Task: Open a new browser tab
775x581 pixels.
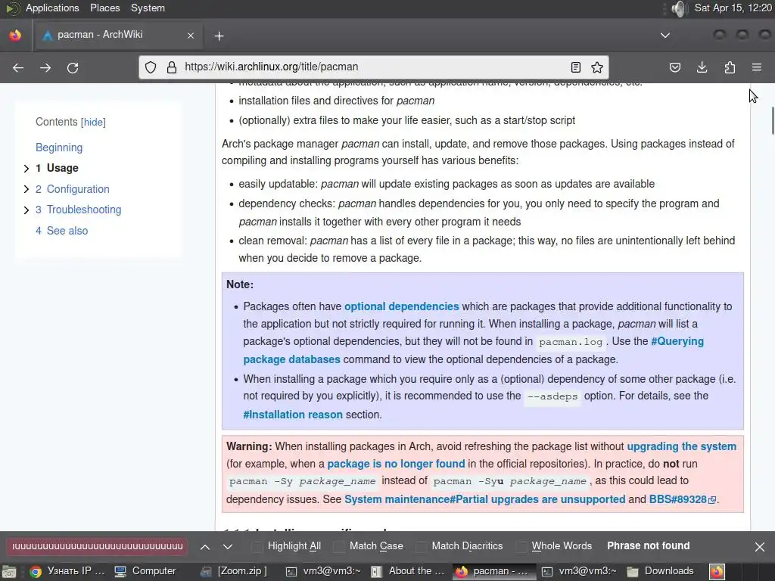Action: [219, 36]
